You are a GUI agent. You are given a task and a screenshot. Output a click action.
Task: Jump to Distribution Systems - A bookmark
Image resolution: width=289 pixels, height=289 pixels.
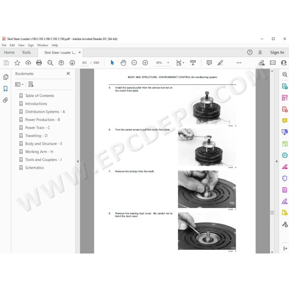[x=45, y=112]
